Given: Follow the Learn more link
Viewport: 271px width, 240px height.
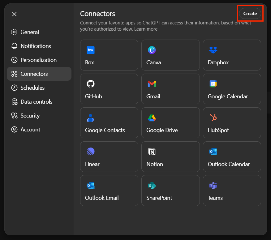Looking at the screenshot, I should click(x=146, y=29).
